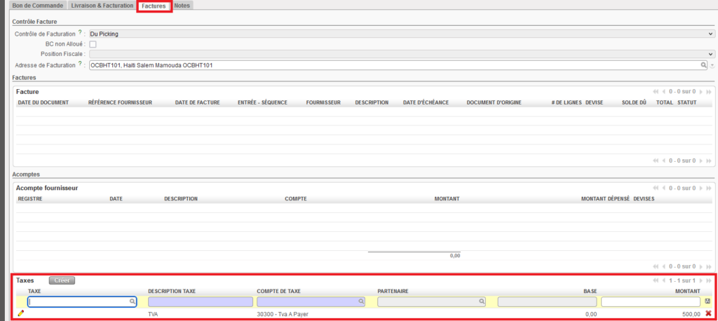Switch to the Notes tab

[x=182, y=6]
